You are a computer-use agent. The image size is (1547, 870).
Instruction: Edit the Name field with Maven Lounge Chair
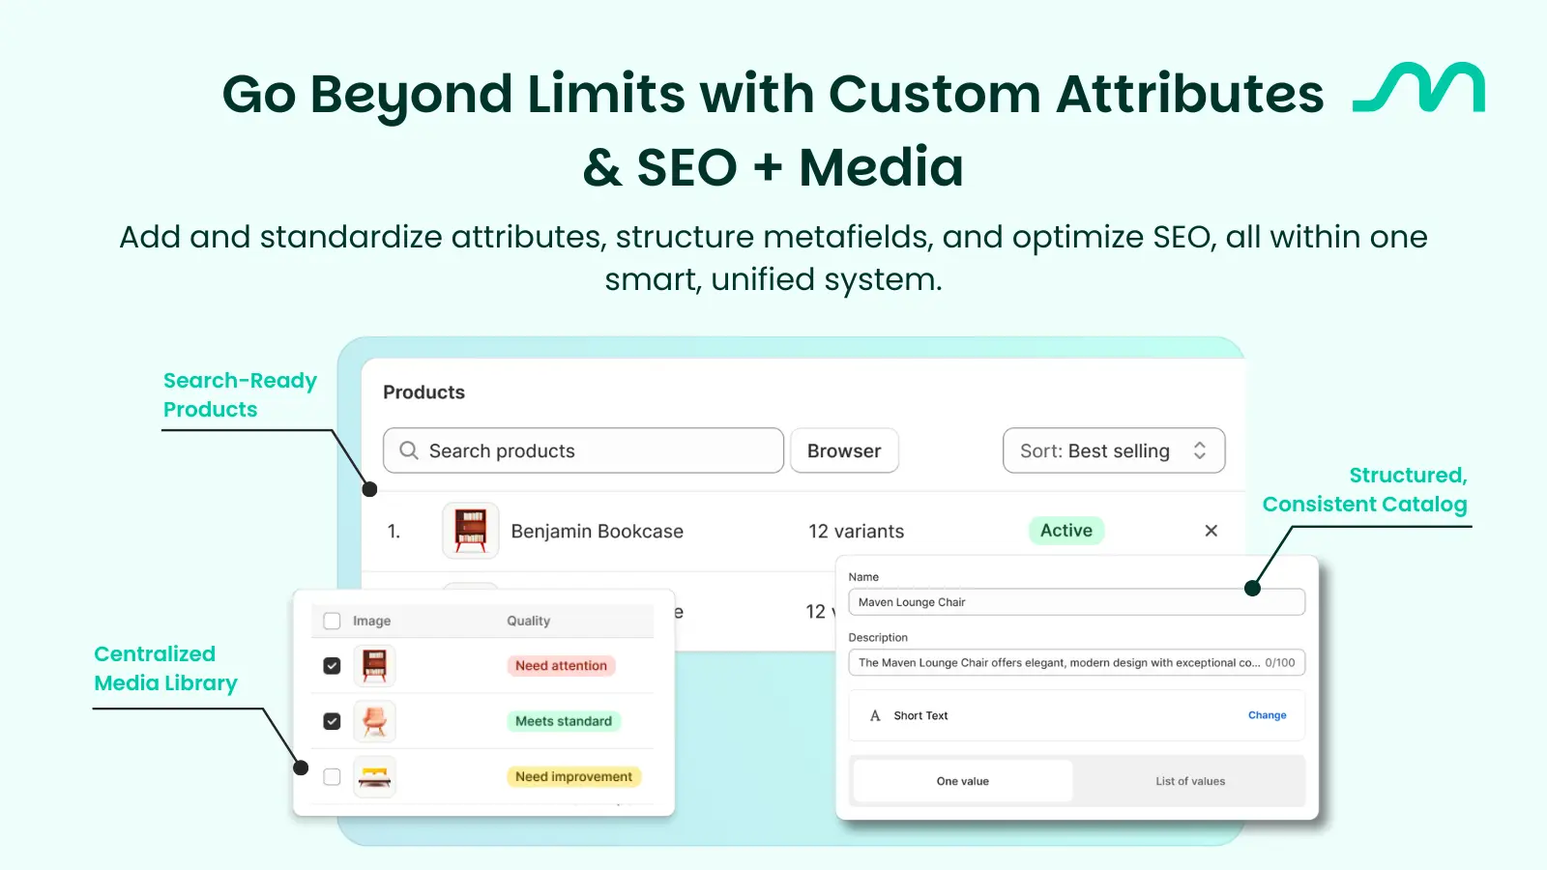pos(1076,602)
